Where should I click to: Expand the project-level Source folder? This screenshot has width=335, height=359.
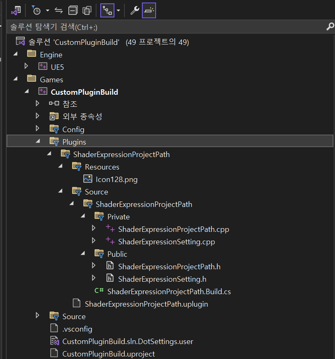click(x=37, y=315)
